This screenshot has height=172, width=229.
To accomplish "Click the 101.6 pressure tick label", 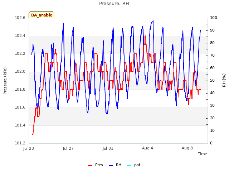I will [x=20, y=107].
